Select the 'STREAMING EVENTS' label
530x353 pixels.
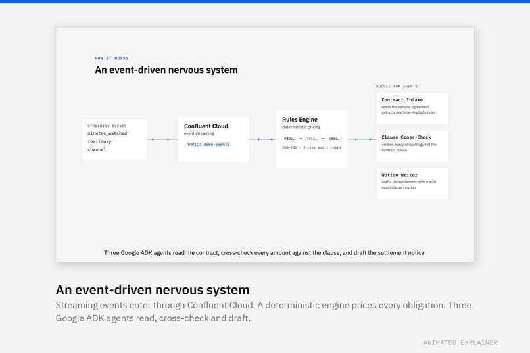107,126
